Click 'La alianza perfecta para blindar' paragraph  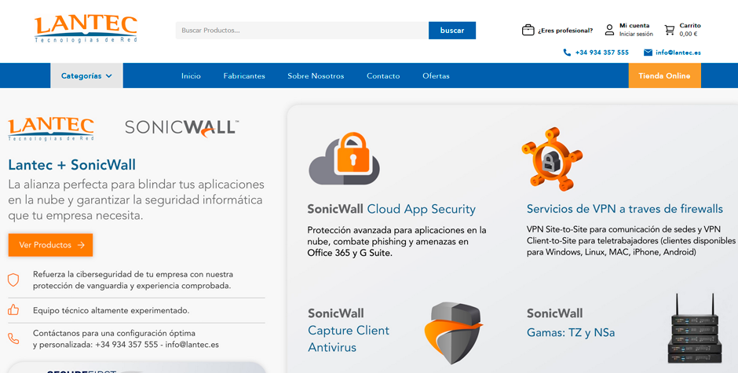pos(136,199)
